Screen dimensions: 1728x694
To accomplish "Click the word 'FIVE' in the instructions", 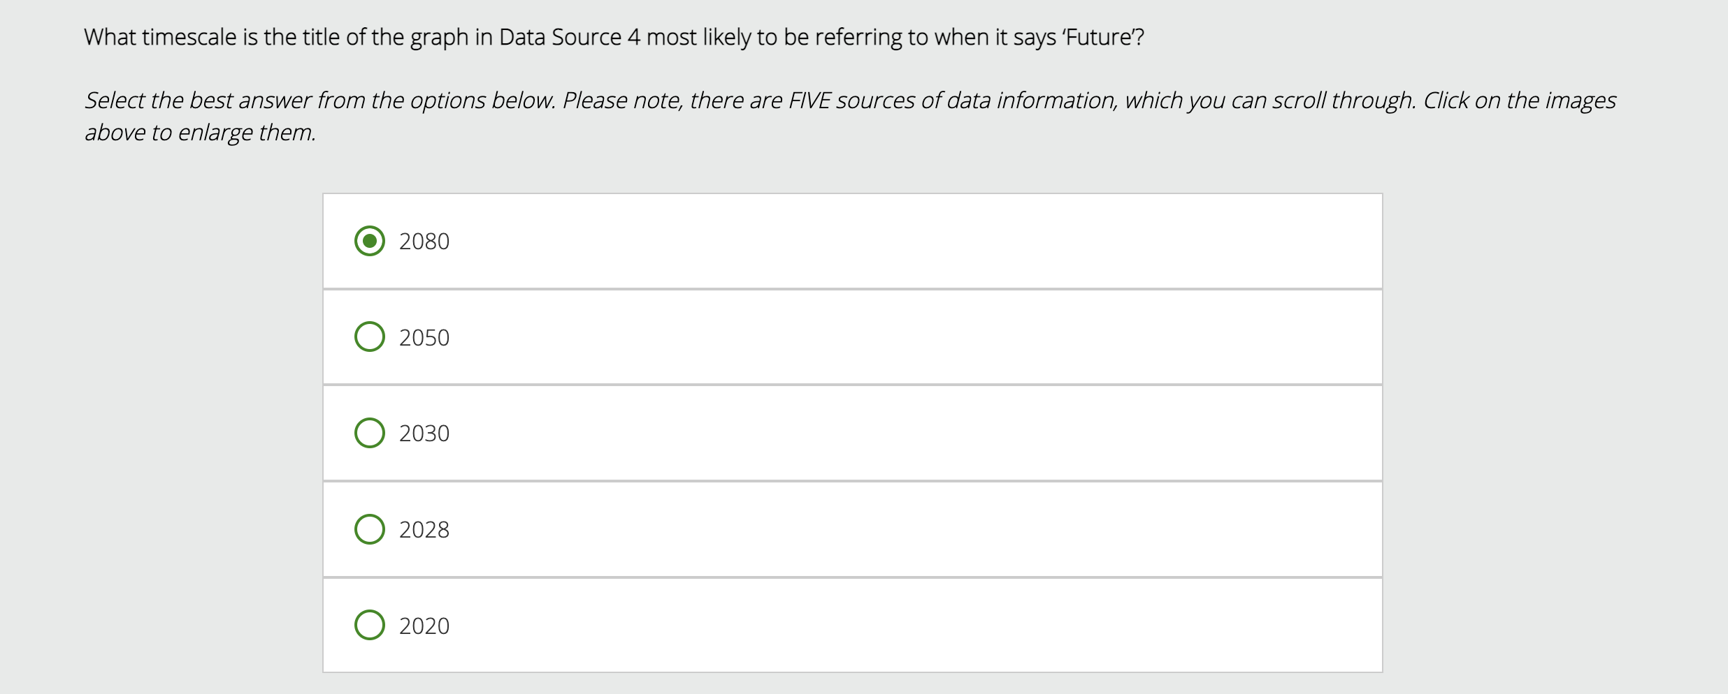I will (x=809, y=101).
